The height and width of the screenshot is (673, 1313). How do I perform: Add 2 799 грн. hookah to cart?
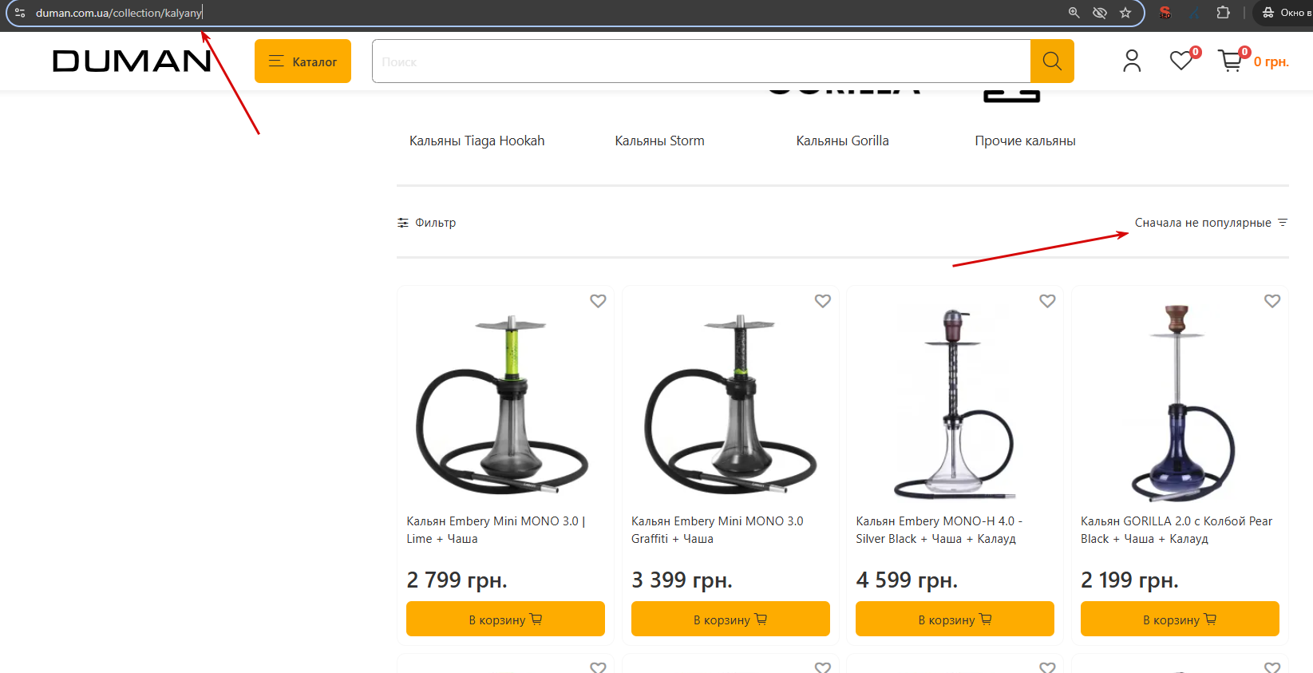pyautogui.click(x=505, y=619)
